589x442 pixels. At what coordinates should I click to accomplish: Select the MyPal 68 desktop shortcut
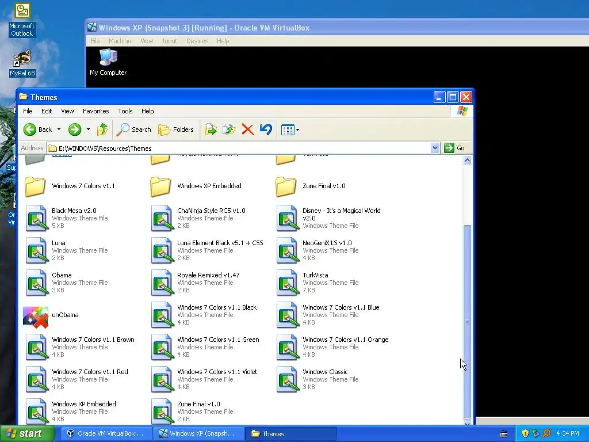(x=22, y=63)
